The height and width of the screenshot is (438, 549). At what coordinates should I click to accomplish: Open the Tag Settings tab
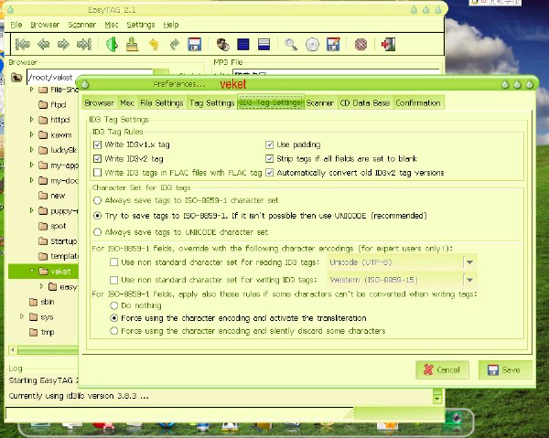212,102
